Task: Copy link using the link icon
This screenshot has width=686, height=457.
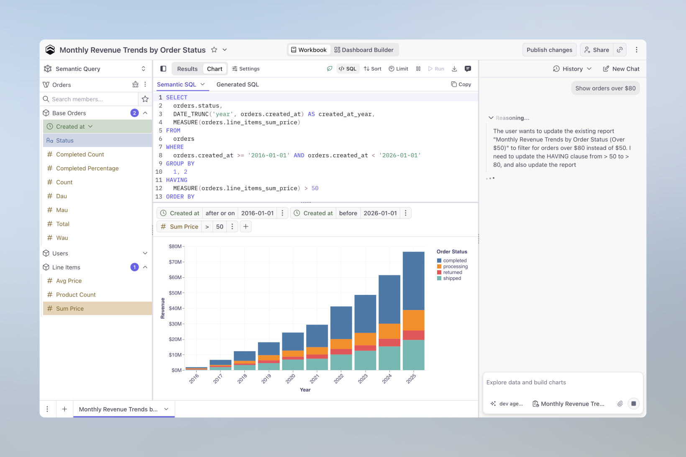Action: pyautogui.click(x=620, y=50)
